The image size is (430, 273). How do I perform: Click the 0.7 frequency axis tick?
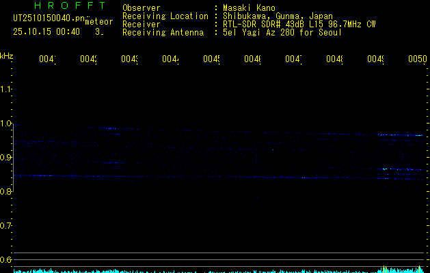(x=6, y=226)
